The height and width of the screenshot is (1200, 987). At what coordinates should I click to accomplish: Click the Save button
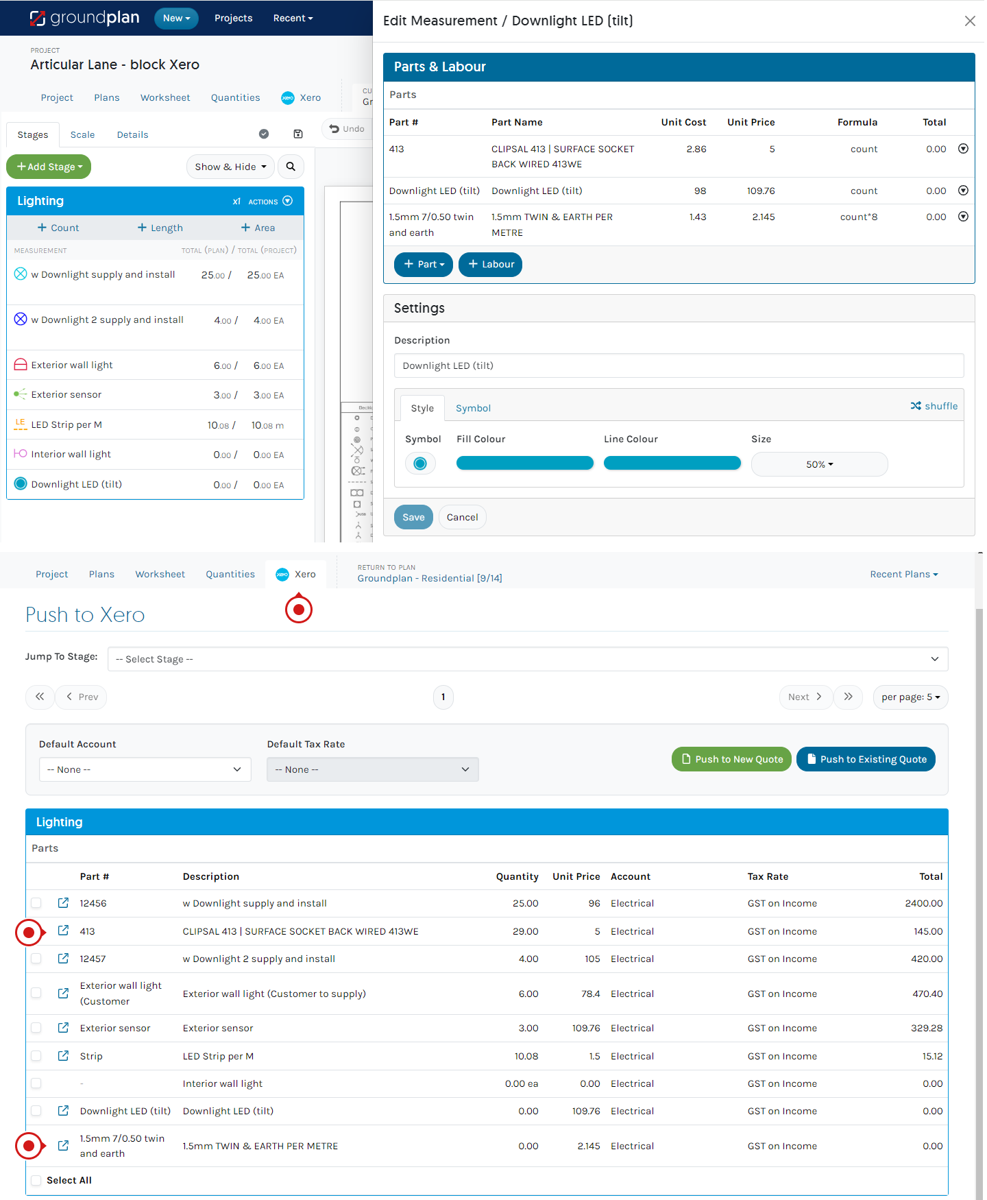click(x=413, y=517)
